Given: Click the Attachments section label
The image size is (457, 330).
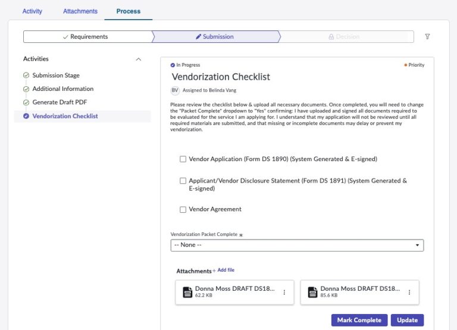Looking at the screenshot, I should [194, 271].
